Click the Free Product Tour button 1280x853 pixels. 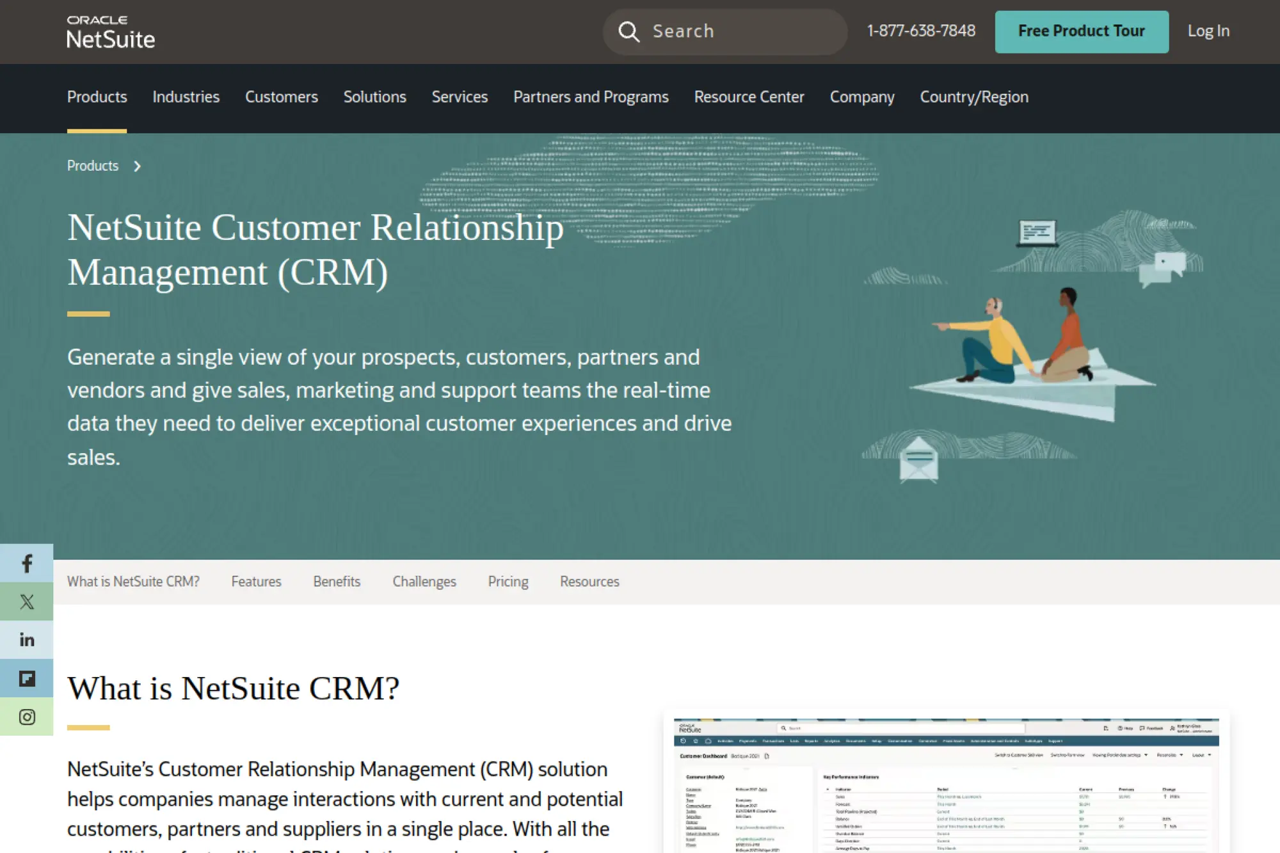(x=1081, y=31)
